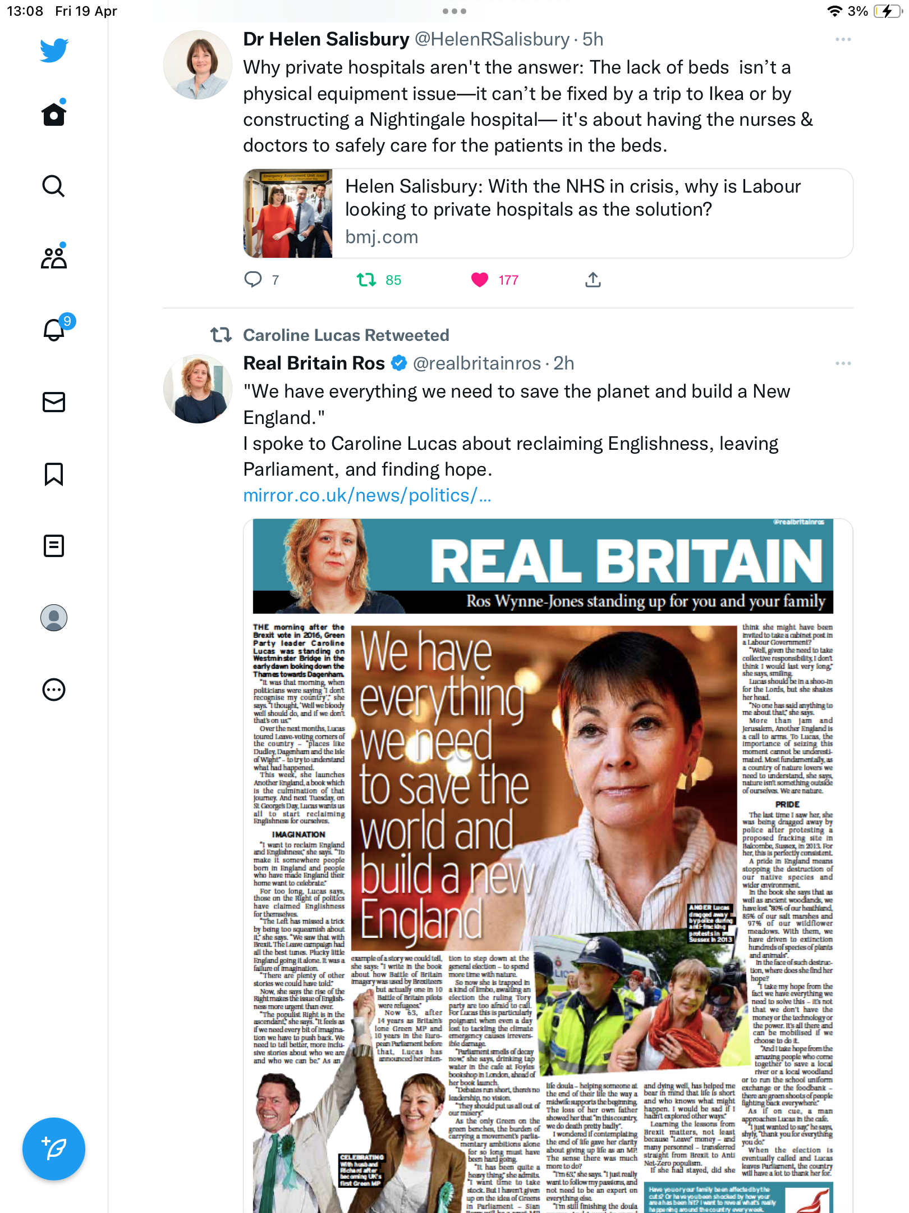Unlike Helen Salisbury's tweet heart
Screen dimensions: 909x1213
[x=480, y=280]
